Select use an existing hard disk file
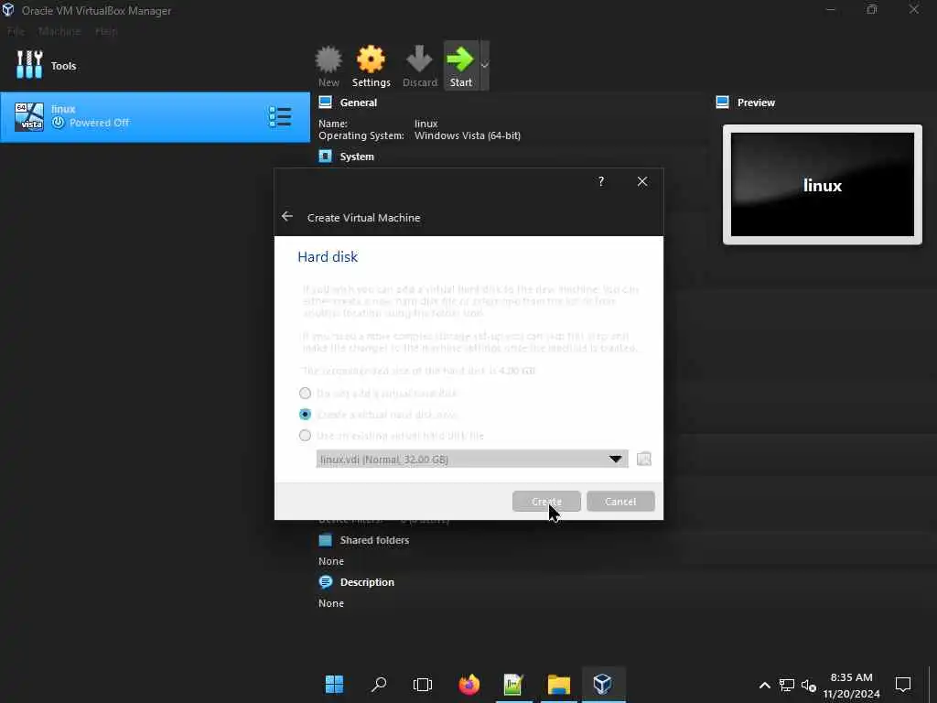Image resolution: width=937 pixels, height=703 pixels. pos(306,435)
